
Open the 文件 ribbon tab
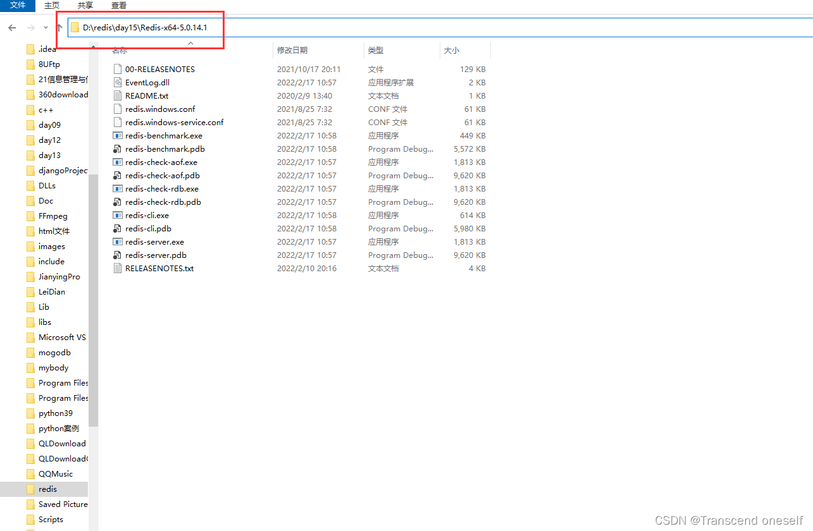pyautogui.click(x=18, y=5)
